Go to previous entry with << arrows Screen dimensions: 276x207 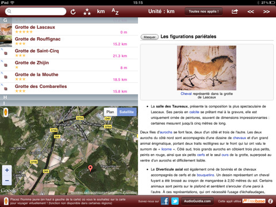pyautogui.click(x=251, y=11)
